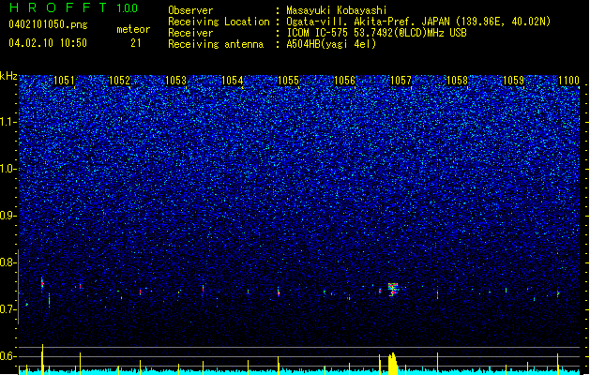Click the 'Receiving Location' label
590x375 pixels.
click(x=219, y=22)
